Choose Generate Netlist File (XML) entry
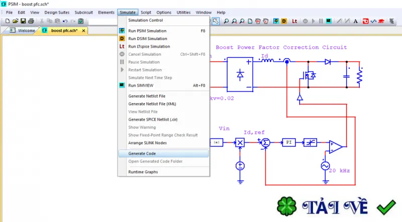The height and width of the screenshot is (222, 402). 164,104
